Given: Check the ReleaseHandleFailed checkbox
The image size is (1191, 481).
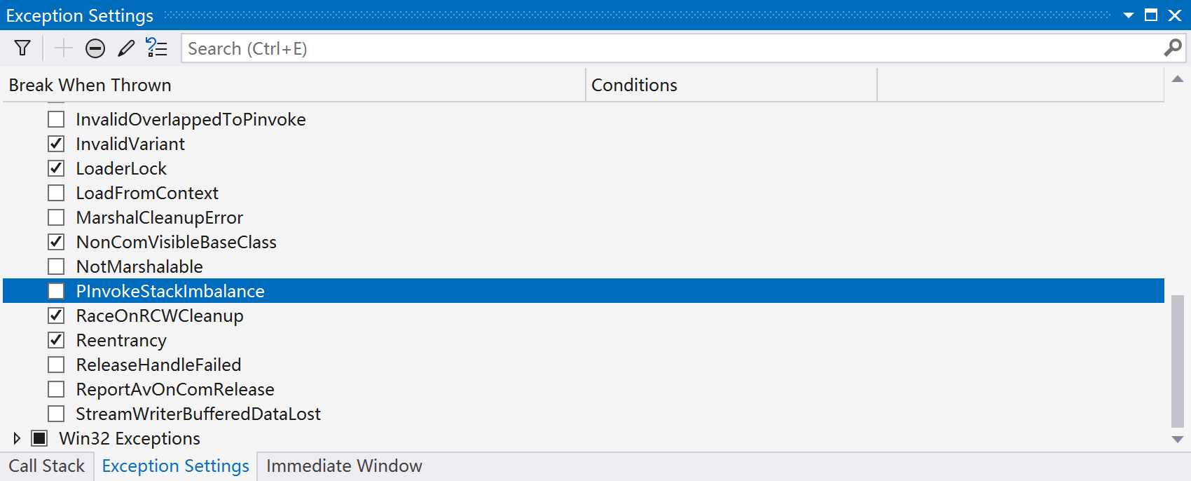Looking at the screenshot, I should click(x=56, y=365).
